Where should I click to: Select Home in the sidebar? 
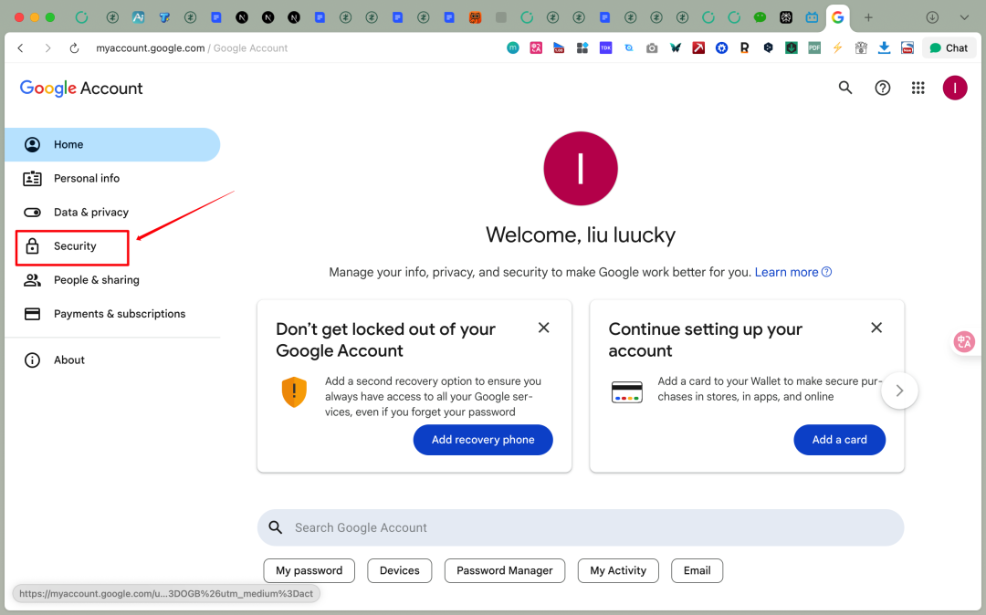pyautogui.click(x=112, y=144)
